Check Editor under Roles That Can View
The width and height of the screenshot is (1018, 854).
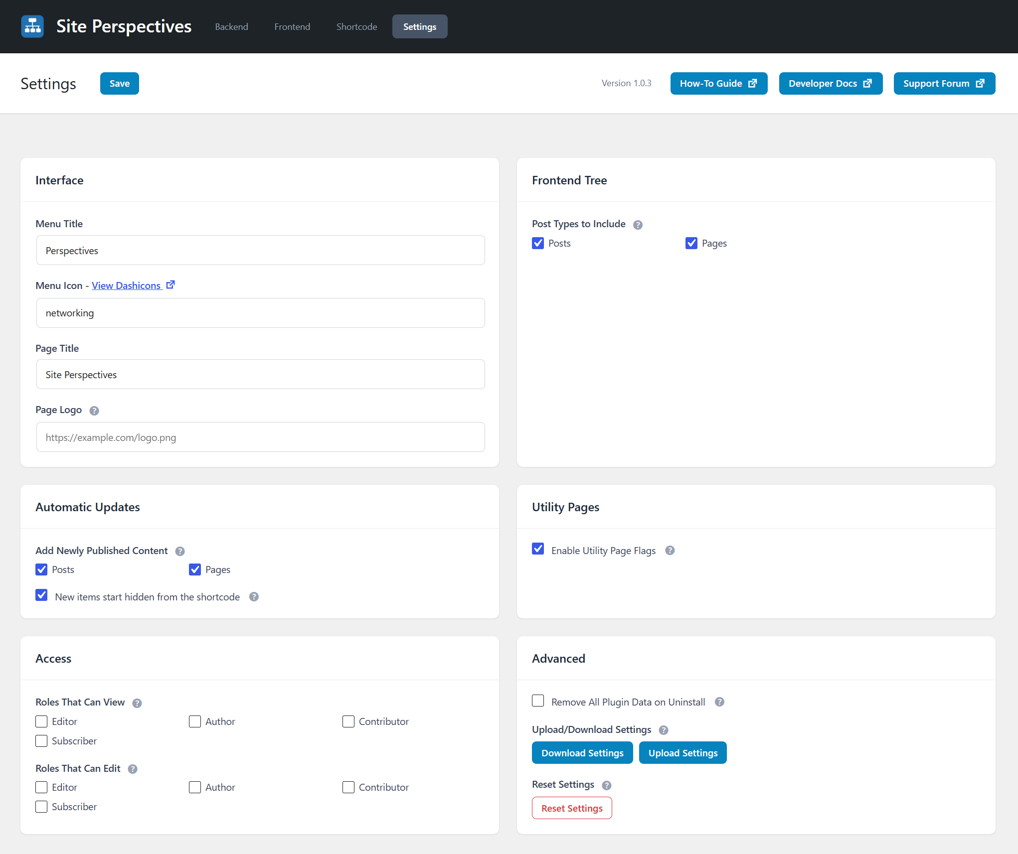(41, 721)
